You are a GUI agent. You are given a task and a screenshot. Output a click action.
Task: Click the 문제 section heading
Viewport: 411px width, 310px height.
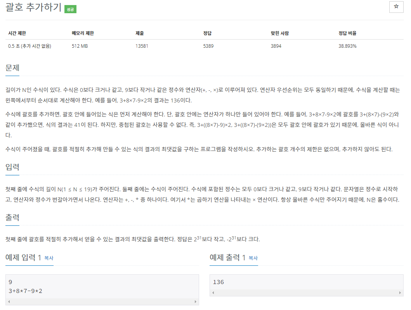click(12, 68)
